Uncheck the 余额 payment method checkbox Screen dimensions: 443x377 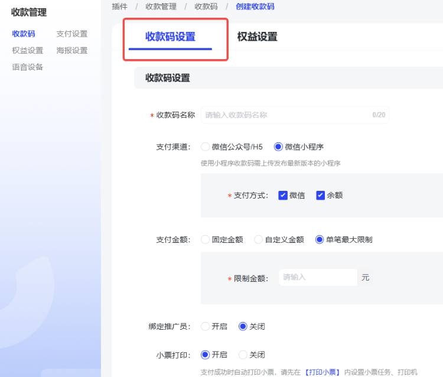pos(321,195)
